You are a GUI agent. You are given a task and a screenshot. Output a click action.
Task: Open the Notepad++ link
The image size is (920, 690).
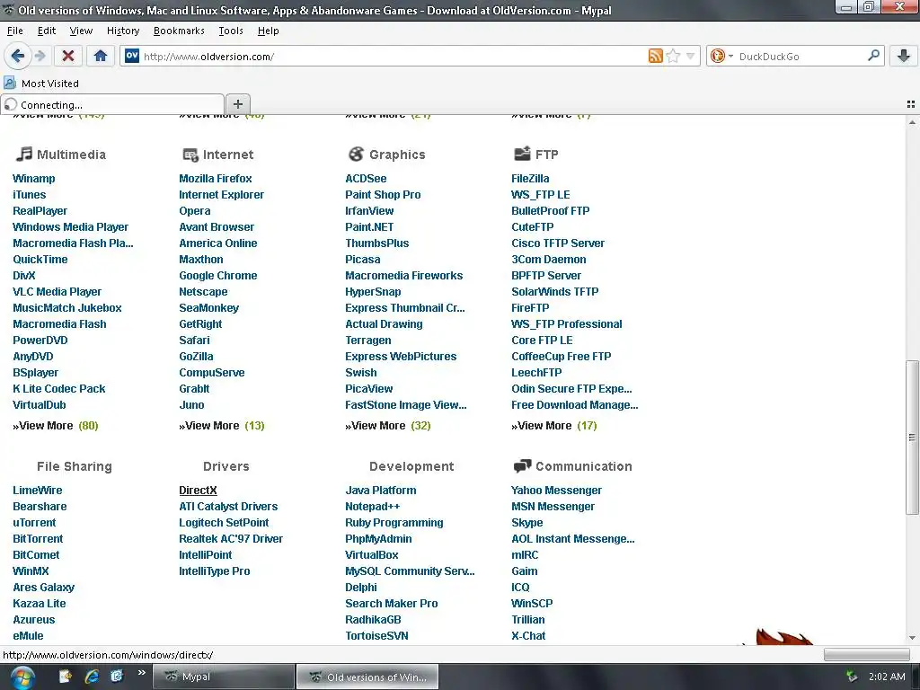point(372,507)
